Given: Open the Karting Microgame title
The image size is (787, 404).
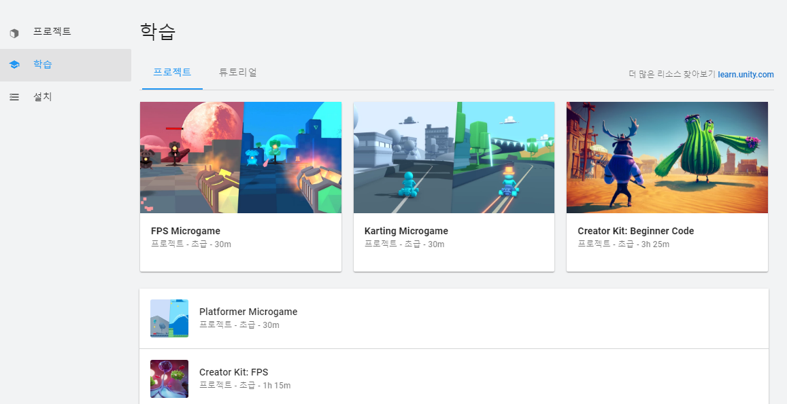Looking at the screenshot, I should (406, 231).
